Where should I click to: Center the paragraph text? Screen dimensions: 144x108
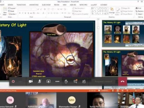click(52, 13)
